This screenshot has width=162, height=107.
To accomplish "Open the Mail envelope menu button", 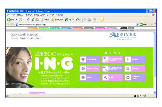I will point(90,77).
